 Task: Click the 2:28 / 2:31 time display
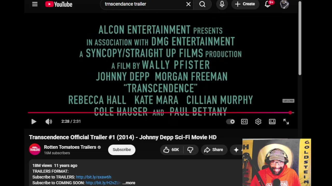[x=71, y=121]
